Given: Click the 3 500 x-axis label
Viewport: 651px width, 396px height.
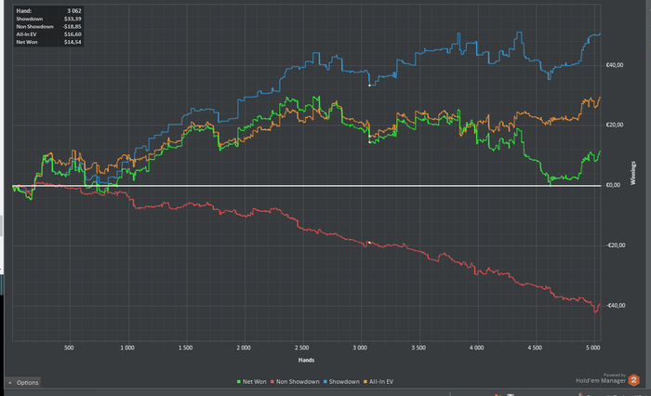Looking at the screenshot, I should coord(418,348).
